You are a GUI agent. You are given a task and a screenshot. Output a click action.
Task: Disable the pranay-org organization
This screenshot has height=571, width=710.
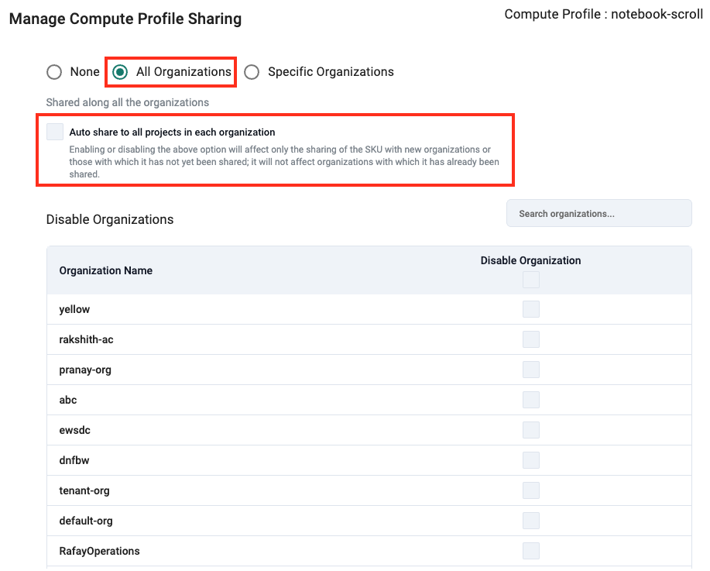[530, 370]
